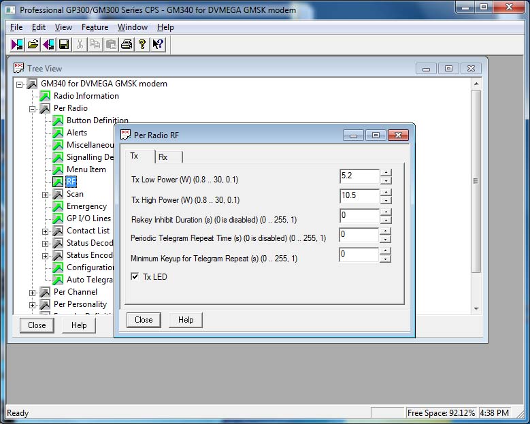
Task: Click Help in Per Radio RF dialog
Action: pyautogui.click(x=186, y=320)
